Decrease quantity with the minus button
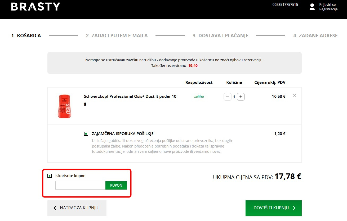The image size is (347, 221). click(228, 97)
